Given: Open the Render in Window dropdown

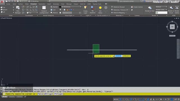Looking at the screenshot, I should click(161, 10).
